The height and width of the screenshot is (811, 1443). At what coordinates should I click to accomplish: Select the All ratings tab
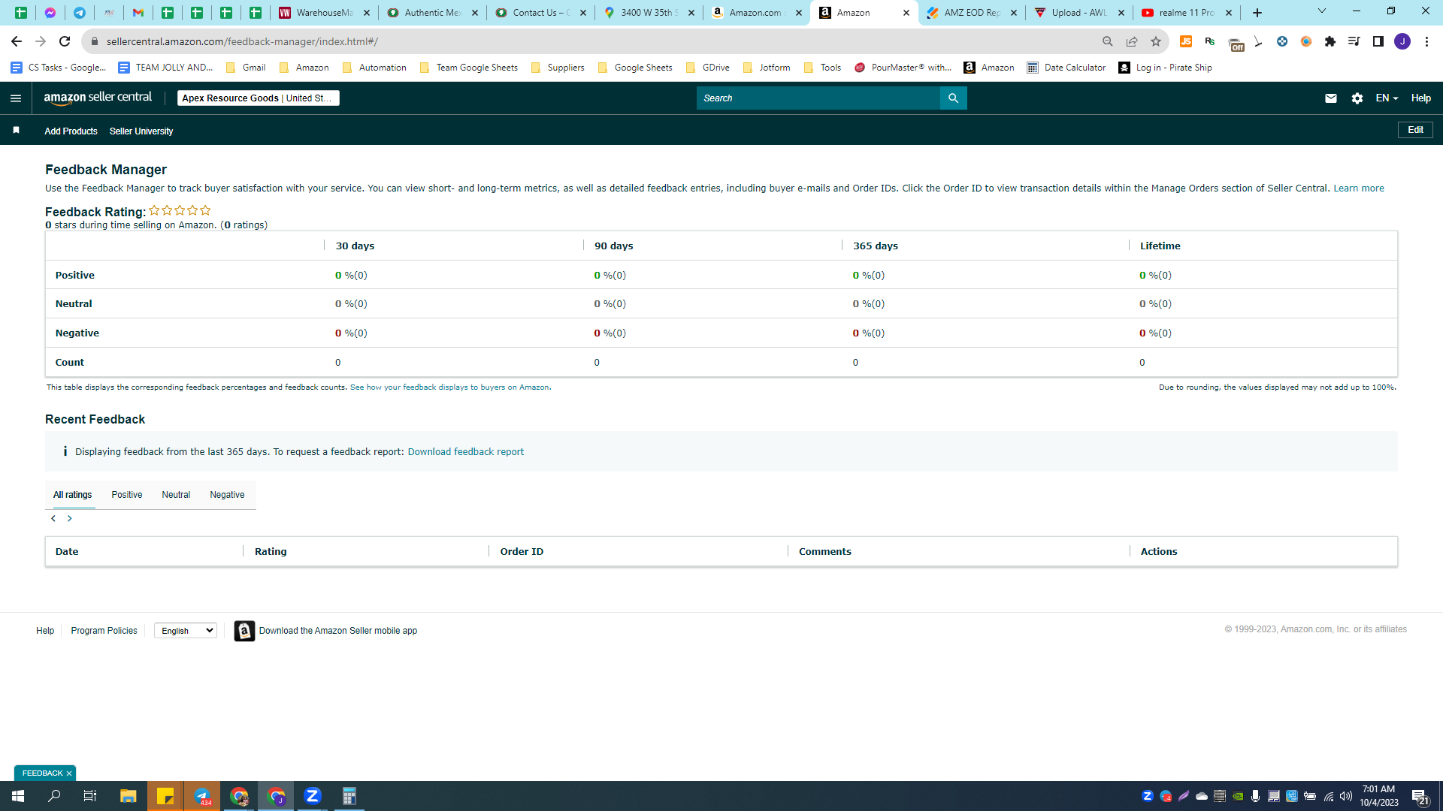click(72, 495)
